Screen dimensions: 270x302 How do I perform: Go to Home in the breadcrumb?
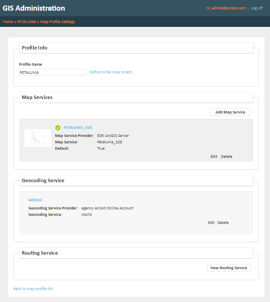click(x=7, y=22)
